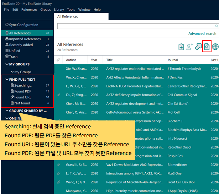Click the Online Search globe icon
Image resolution: width=219 pixels, height=194 pixels.
[x=215, y=47]
